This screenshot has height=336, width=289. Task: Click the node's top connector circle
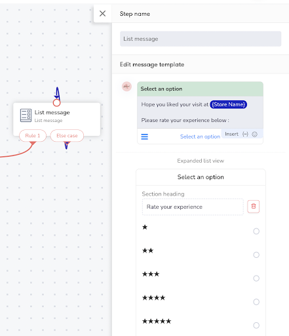point(56,102)
